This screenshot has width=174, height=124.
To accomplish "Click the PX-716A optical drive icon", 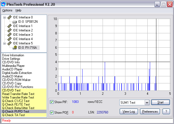I will tap(15, 47).
